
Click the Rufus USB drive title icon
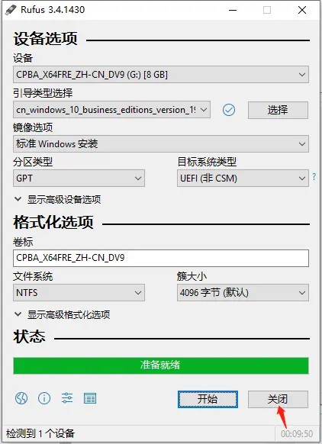tap(11, 10)
